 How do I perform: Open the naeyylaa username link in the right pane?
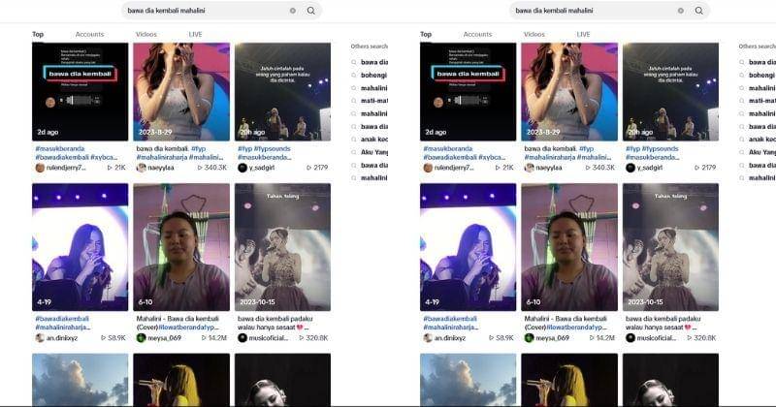(551, 168)
